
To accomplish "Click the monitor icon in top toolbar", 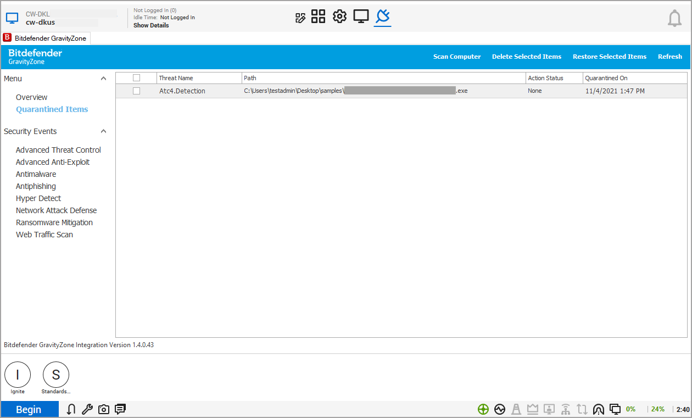I will pos(361,16).
